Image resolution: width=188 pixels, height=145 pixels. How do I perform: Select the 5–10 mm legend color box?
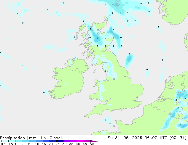point(32,141)
